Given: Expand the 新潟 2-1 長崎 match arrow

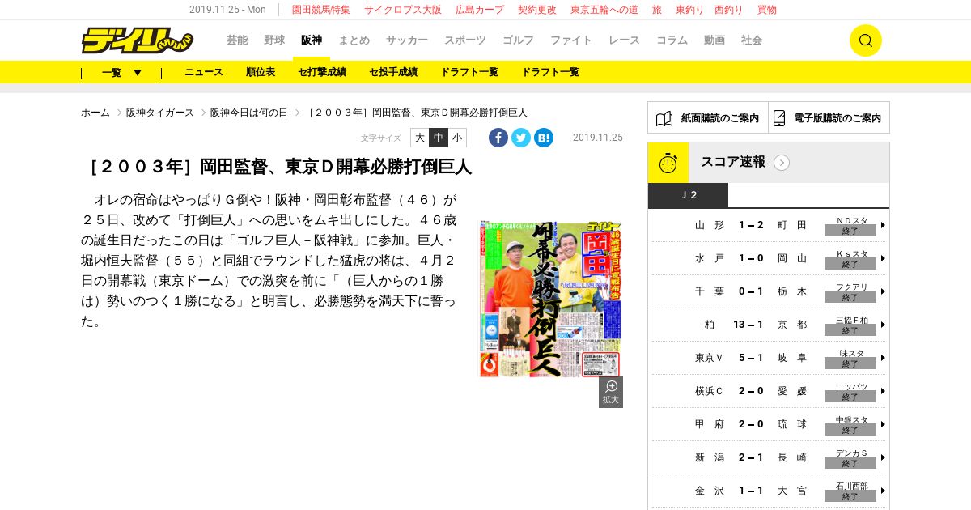Looking at the screenshot, I should (883, 457).
